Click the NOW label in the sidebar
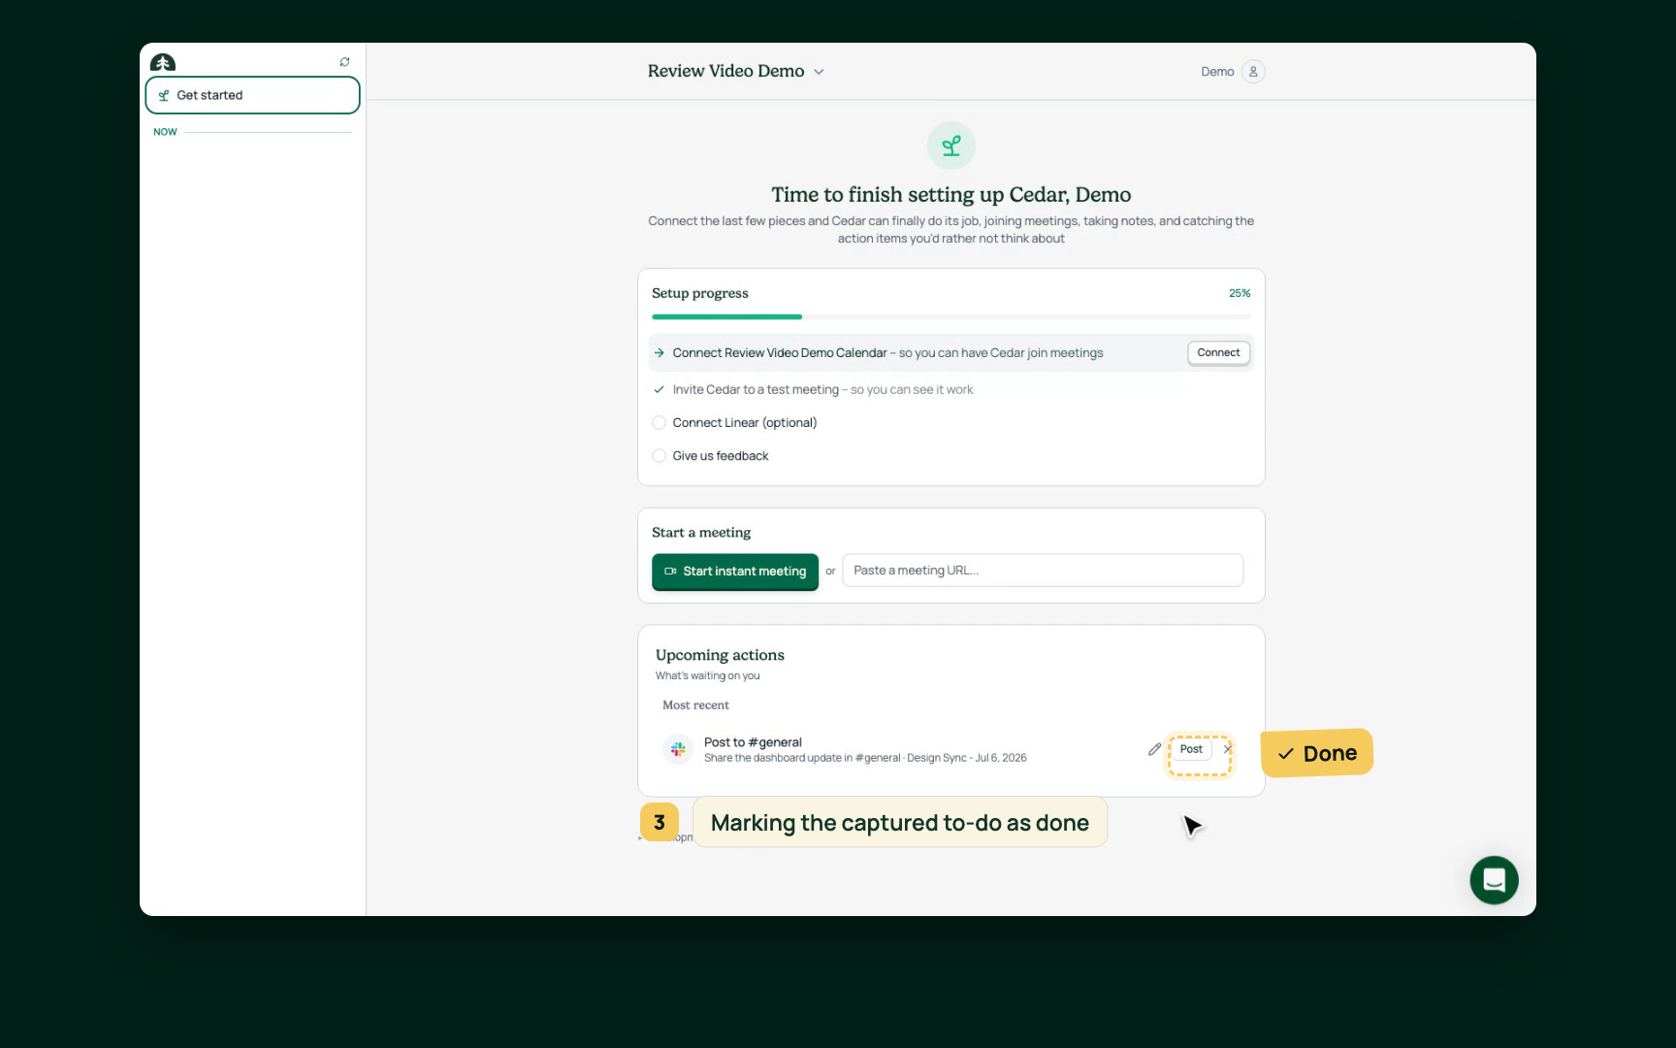 pos(165,132)
